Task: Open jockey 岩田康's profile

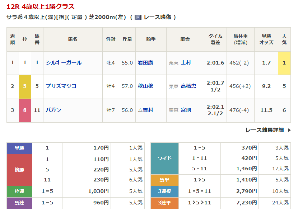Action: tap(145, 63)
